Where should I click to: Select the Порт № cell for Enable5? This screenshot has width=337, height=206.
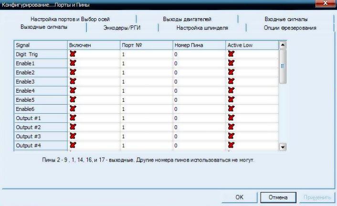click(x=146, y=99)
